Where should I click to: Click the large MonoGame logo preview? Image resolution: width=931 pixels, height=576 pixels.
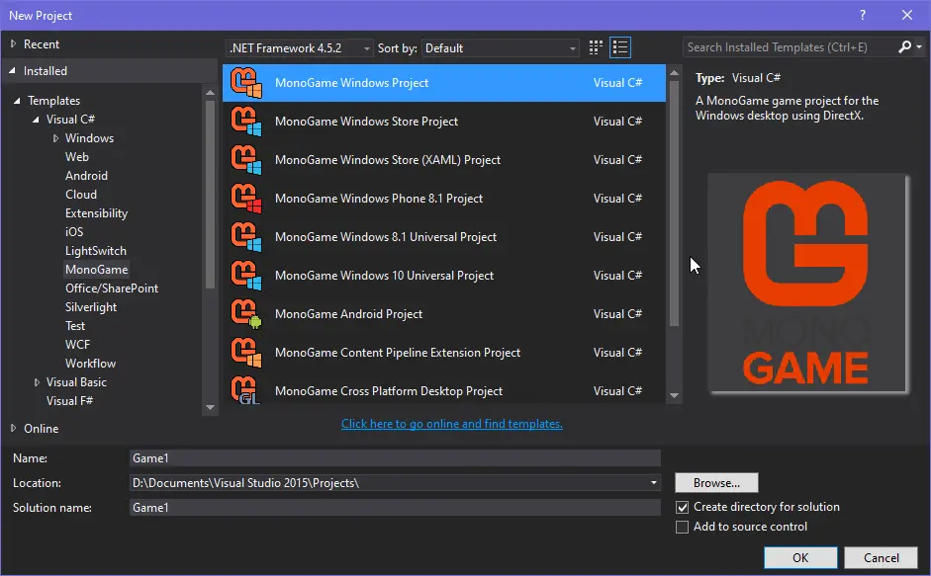(807, 283)
